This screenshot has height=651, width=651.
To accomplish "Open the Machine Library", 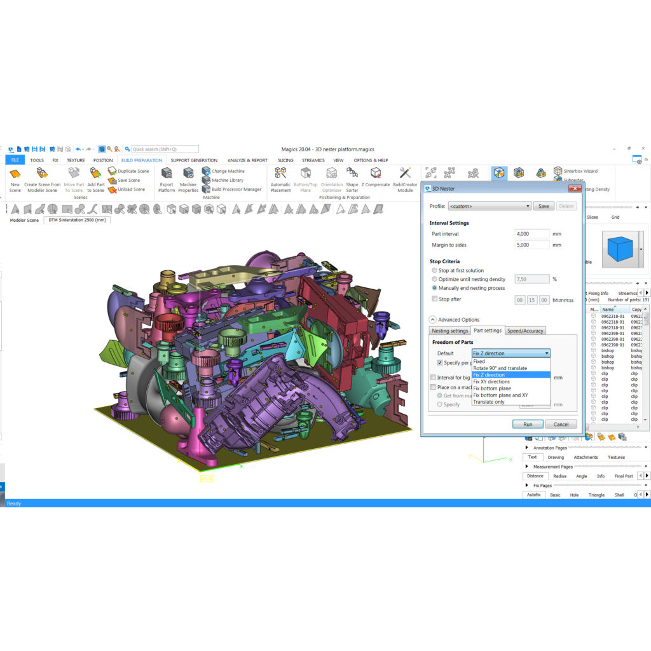I will (223, 180).
